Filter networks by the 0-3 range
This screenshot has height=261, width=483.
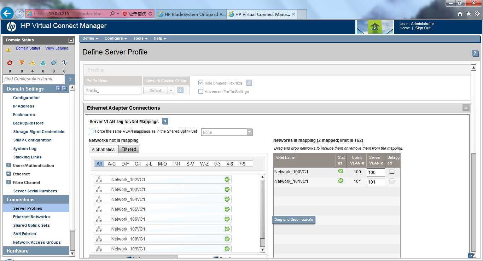point(217,164)
